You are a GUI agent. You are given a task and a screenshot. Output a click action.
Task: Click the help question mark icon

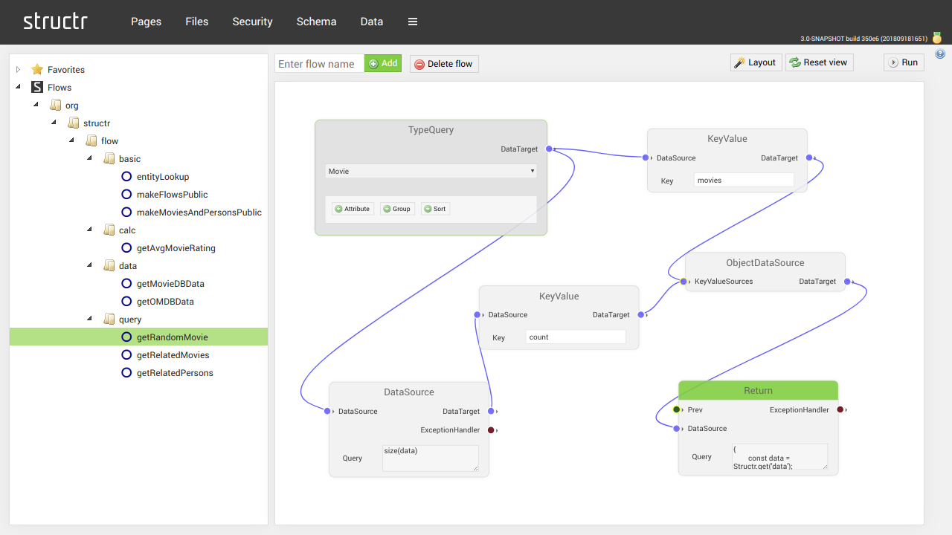(940, 53)
